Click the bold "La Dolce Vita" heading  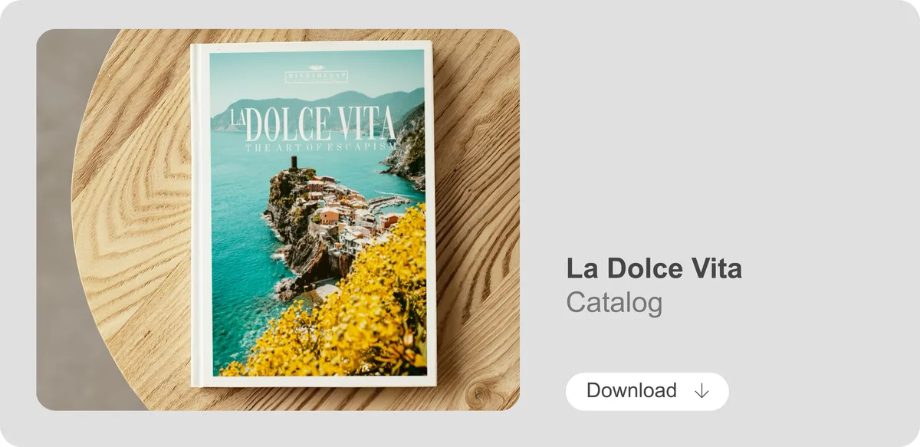point(654,269)
